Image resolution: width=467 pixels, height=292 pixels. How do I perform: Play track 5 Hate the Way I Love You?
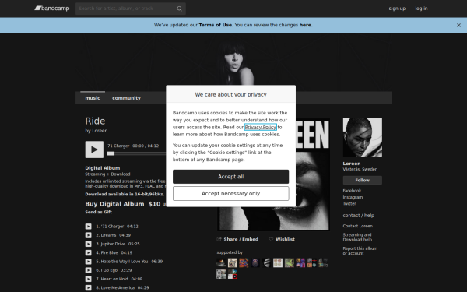pos(89,262)
